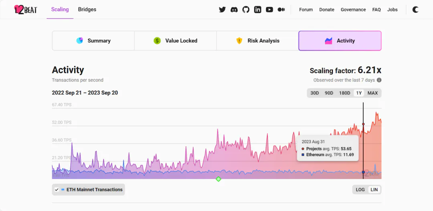The width and height of the screenshot is (433, 211).
Task: Select the 180D time range
Action: [x=344, y=93]
